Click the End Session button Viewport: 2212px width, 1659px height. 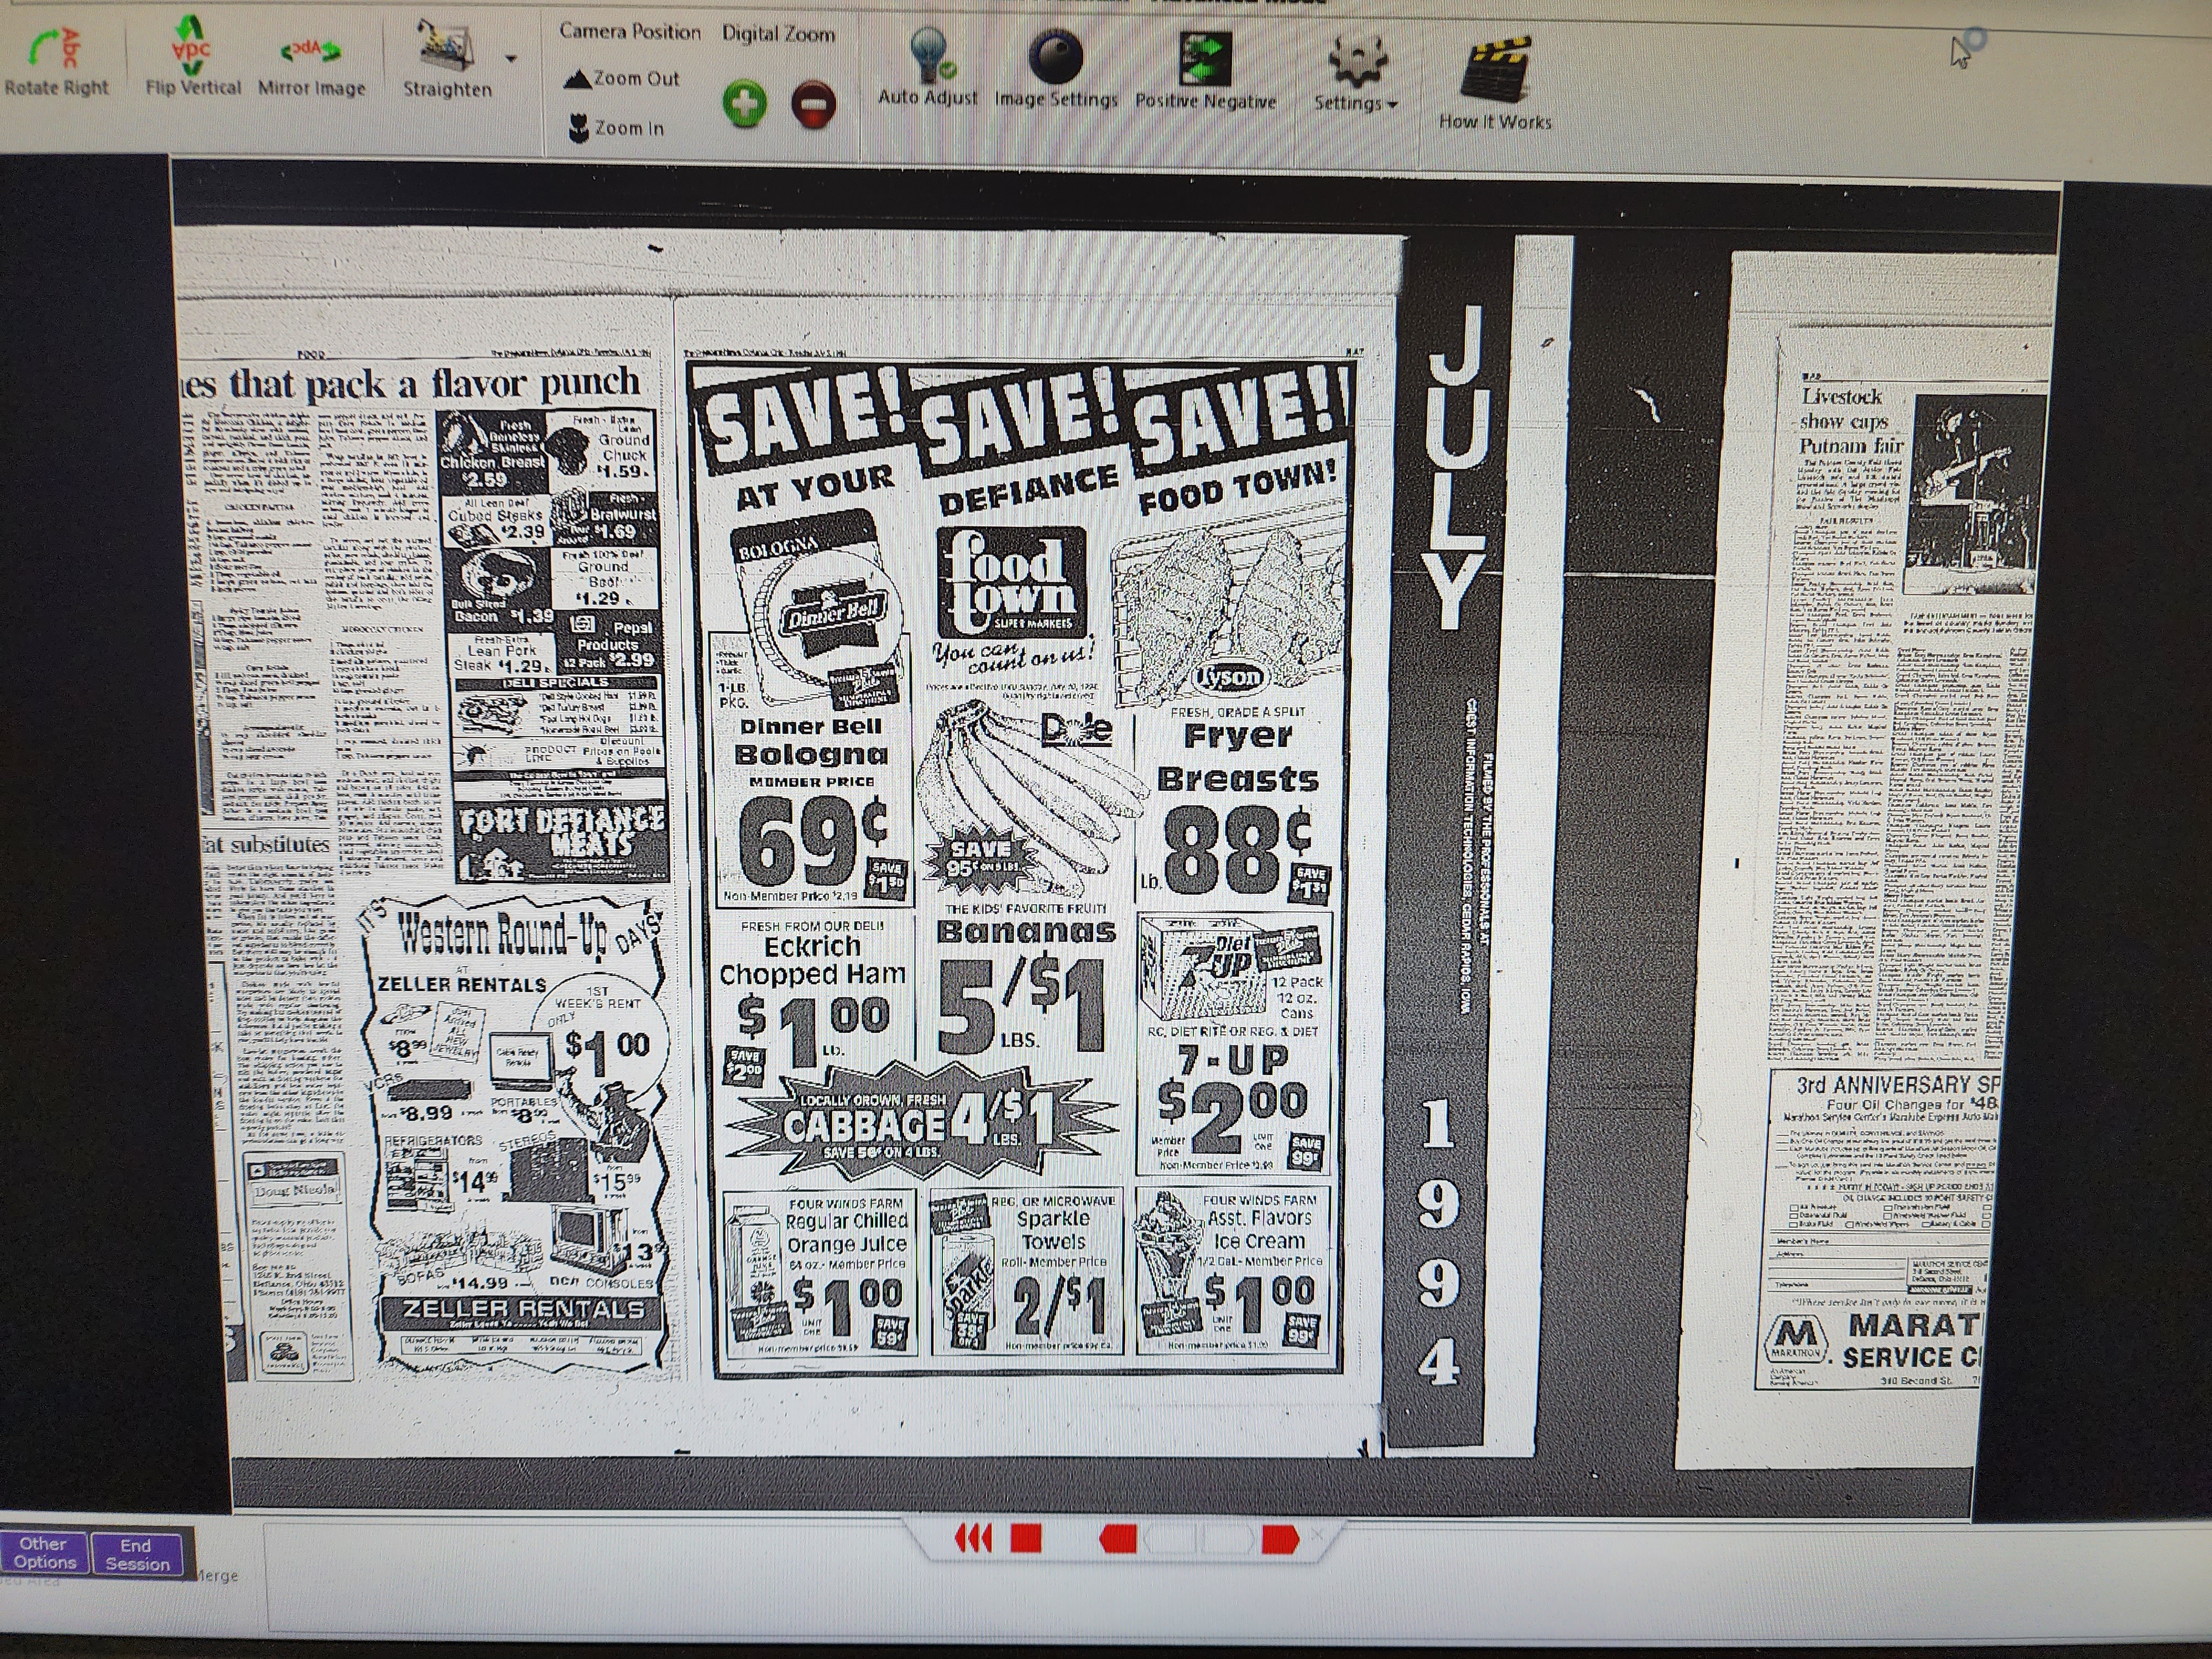137,1554
